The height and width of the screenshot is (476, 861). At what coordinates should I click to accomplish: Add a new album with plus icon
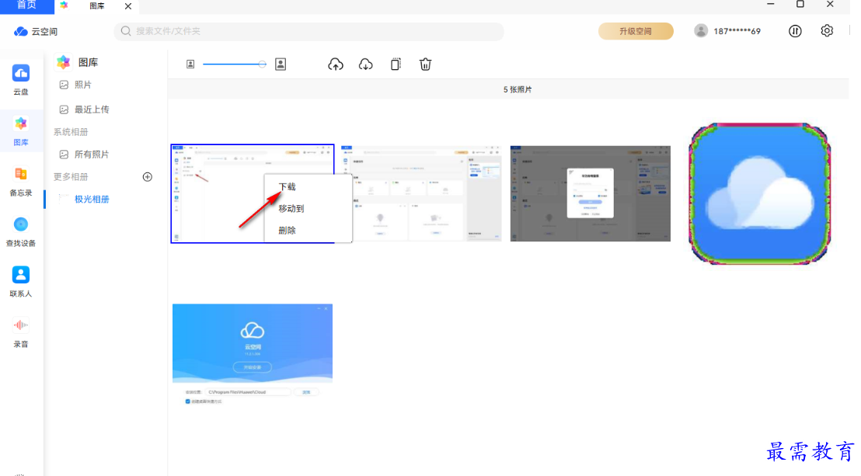[147, 177]
